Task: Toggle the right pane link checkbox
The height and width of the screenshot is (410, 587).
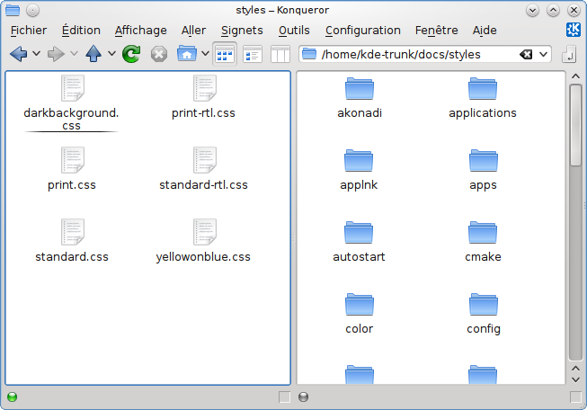Action: 575,397
